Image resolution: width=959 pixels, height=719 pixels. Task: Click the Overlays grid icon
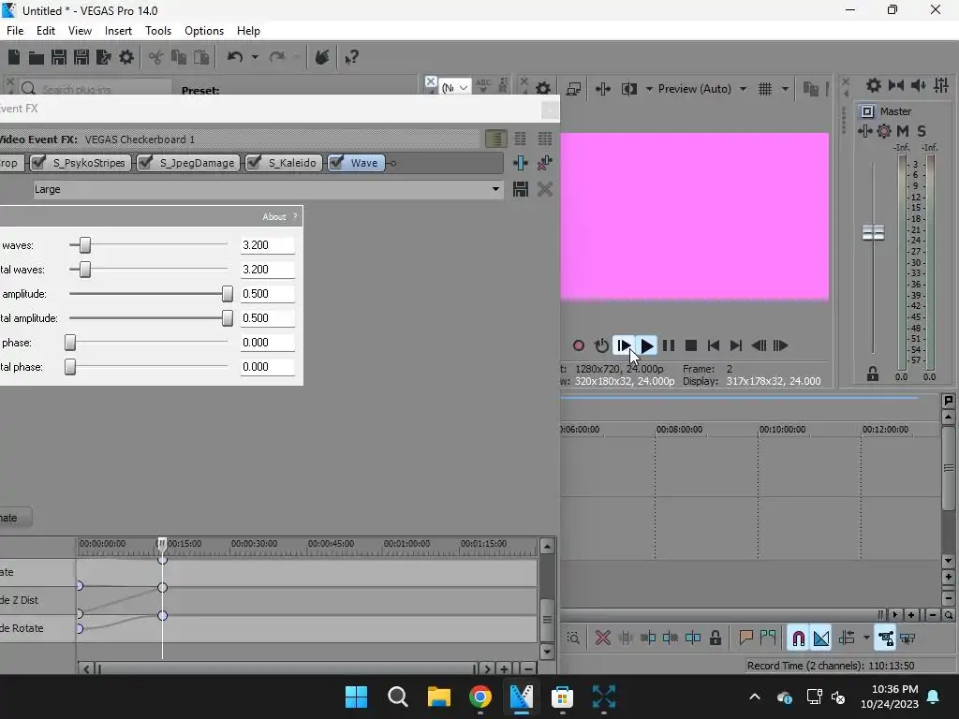pyautogui.click(x=765, y=89)
